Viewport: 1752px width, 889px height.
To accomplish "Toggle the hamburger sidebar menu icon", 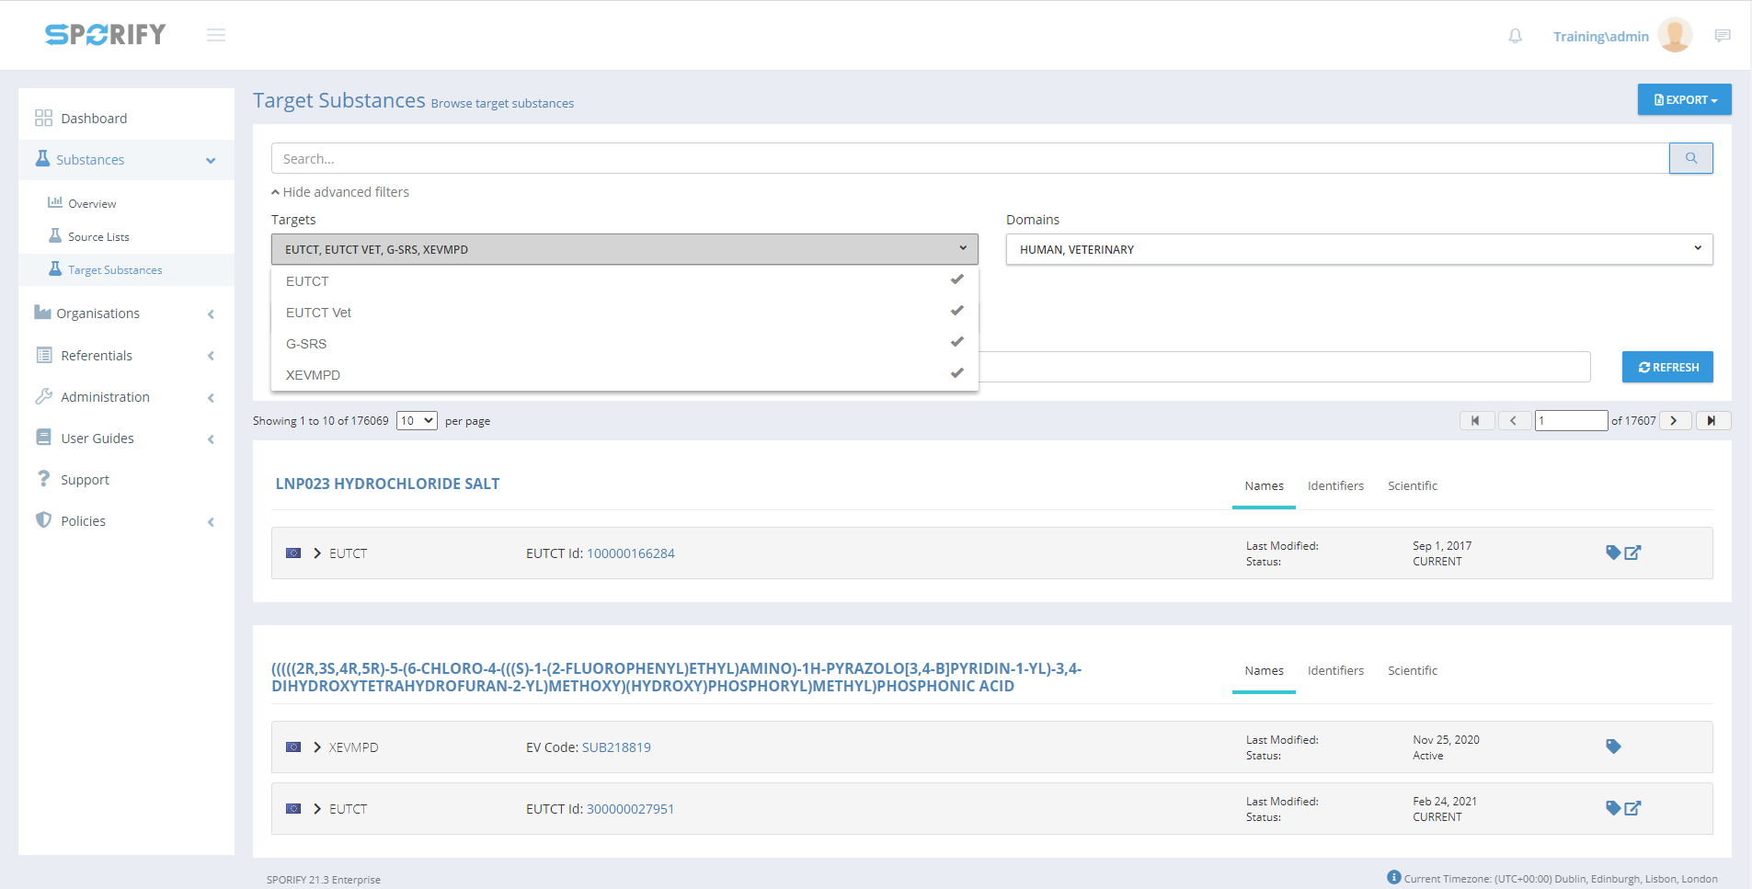I will pyautogui.click(x=216, y=35).
